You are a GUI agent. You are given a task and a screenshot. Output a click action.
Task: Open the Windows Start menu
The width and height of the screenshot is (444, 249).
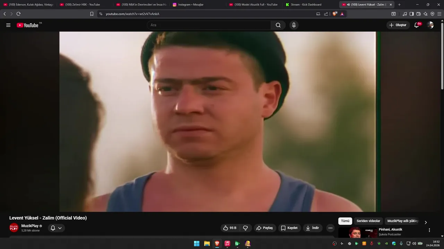click(197, 243)
